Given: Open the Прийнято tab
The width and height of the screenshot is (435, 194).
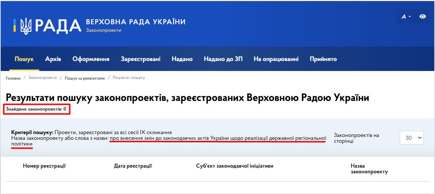Looking at the screenshot, I should tap(323, 59).
